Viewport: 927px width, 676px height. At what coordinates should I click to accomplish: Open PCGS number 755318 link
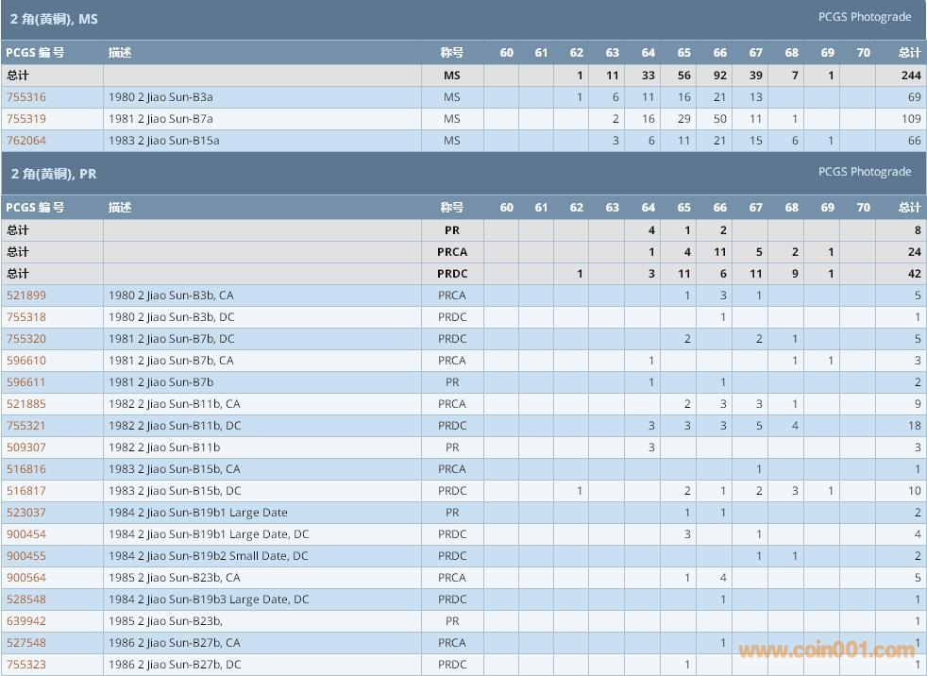tap(26, 317)
